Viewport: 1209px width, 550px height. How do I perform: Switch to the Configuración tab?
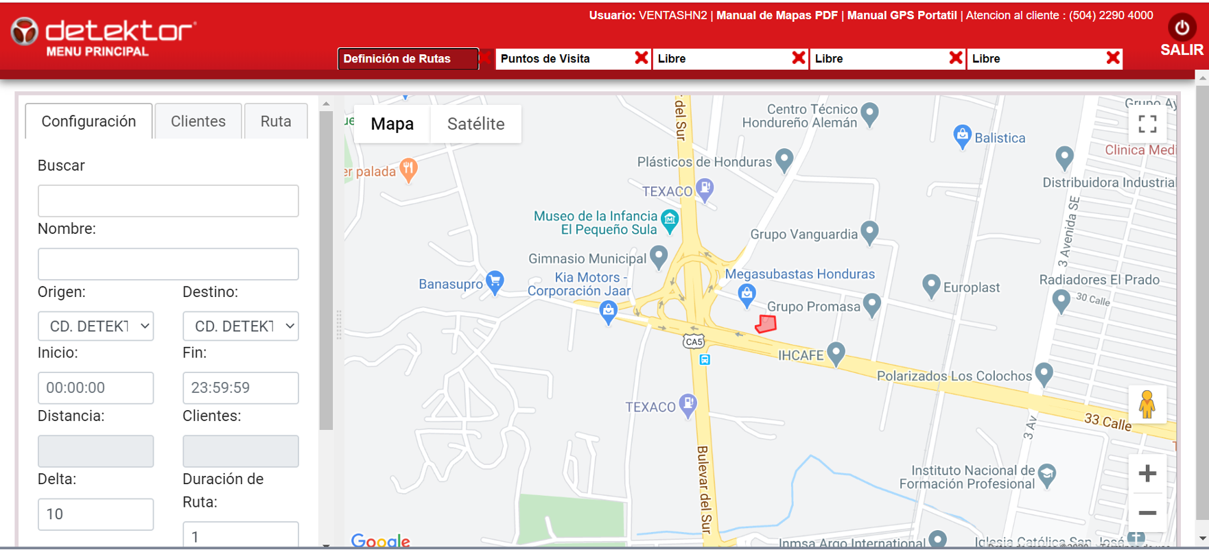click(89, 121)
